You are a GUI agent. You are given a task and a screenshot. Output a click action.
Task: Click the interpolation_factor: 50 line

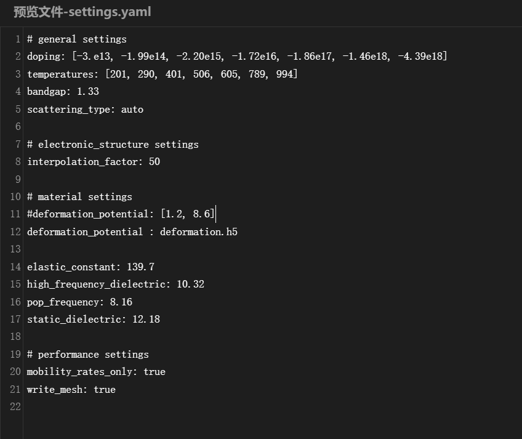pos(94,162)
